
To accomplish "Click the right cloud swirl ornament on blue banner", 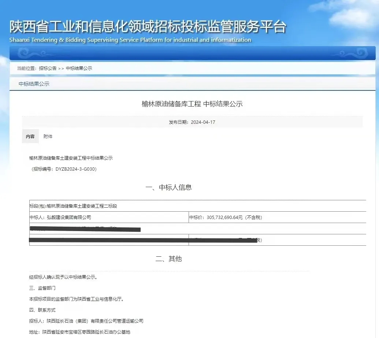I will coord(352,53).
